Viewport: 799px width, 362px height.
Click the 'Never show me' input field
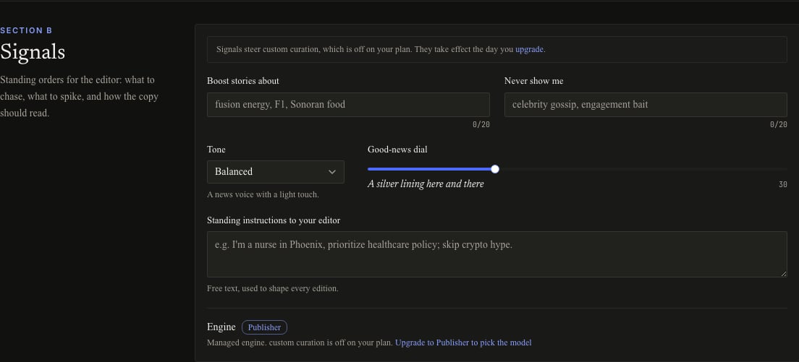[x=646, y=105]
